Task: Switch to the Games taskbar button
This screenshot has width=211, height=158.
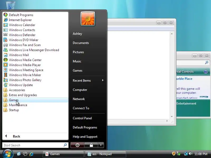Action: click(63, 154)
